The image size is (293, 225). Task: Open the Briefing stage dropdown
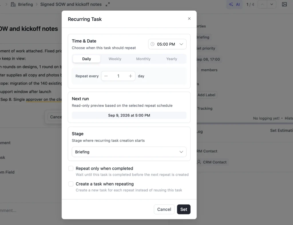tap(129, 152)
